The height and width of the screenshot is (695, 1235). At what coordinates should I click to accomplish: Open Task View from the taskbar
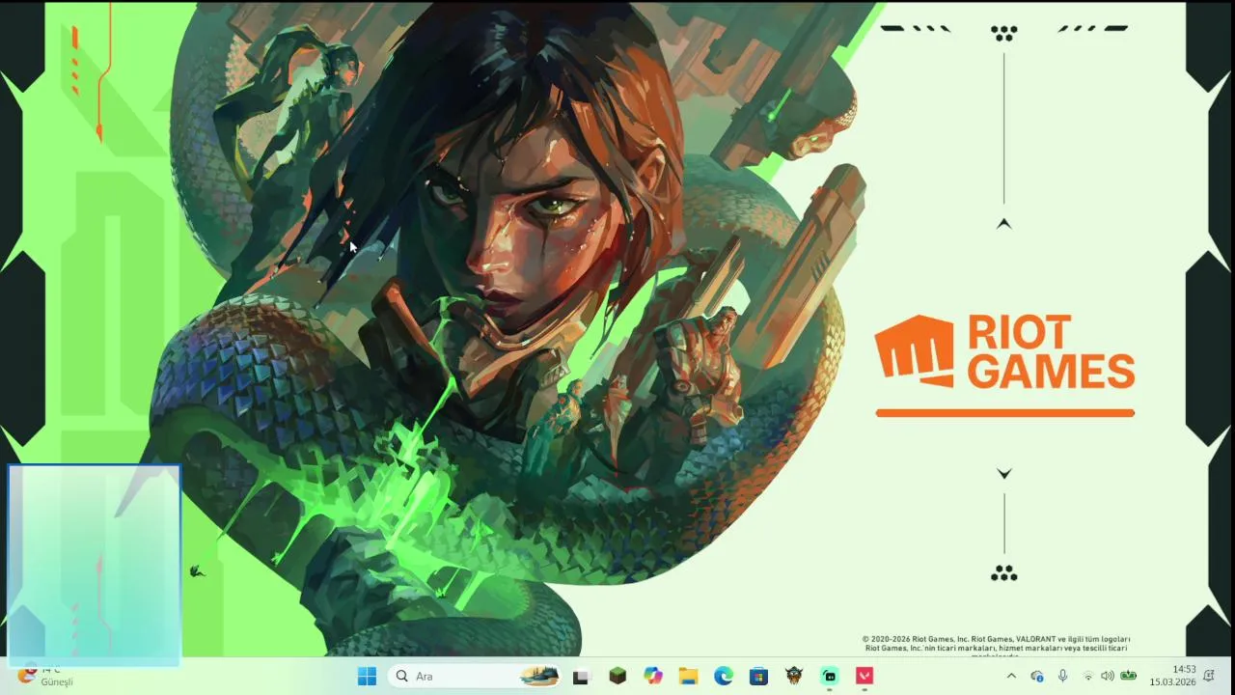[581, 677]
